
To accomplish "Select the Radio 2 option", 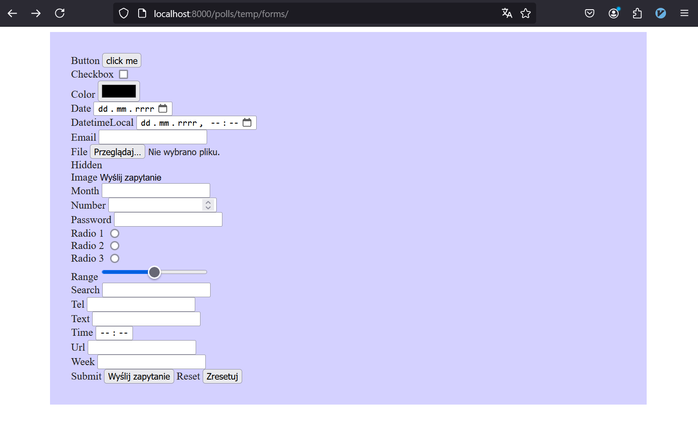I will tap(115, 245).
